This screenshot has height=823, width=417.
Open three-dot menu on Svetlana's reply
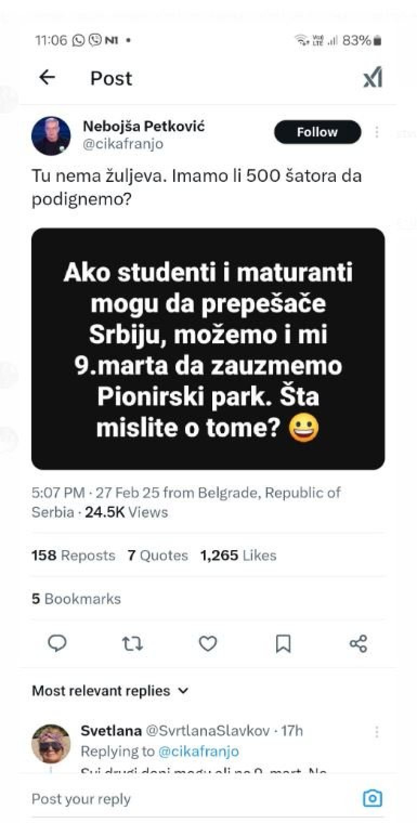(x=376, y=731)
